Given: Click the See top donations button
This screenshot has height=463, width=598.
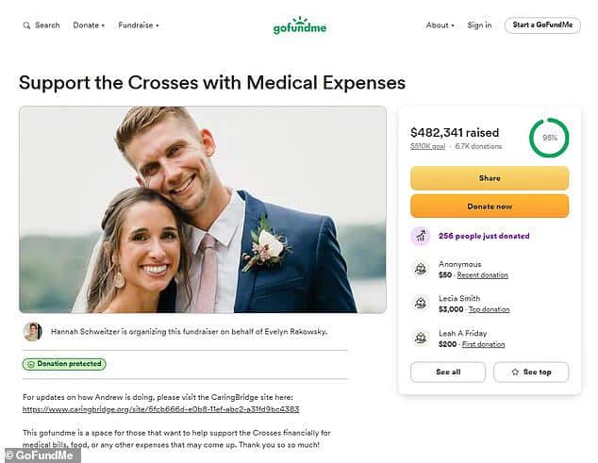Looking at the screenshot, I should pos(531,372).
